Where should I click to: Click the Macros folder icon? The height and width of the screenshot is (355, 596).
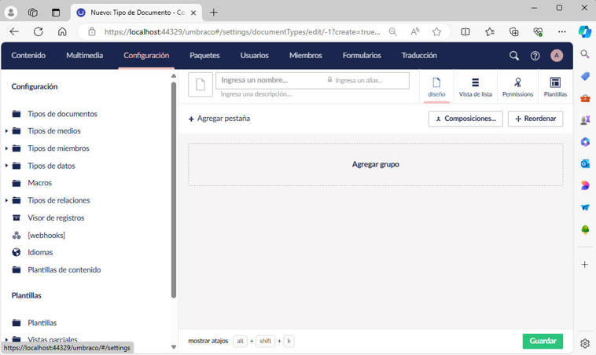click(17, 183)
